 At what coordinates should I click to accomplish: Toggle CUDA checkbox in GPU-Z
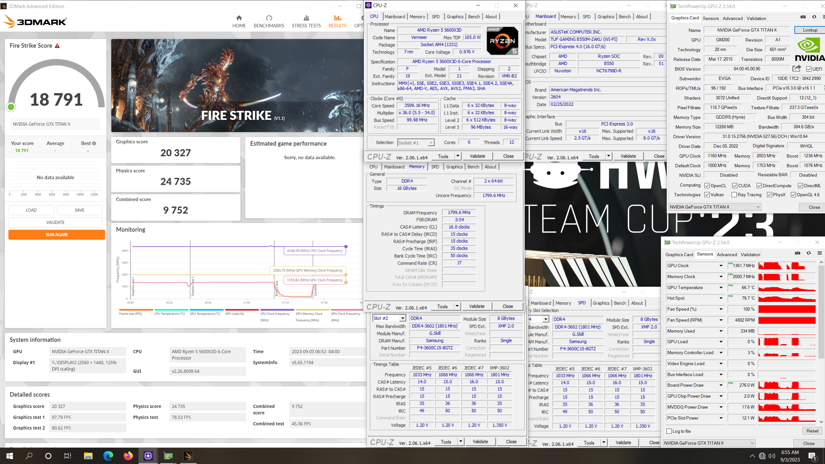[735, 186]
